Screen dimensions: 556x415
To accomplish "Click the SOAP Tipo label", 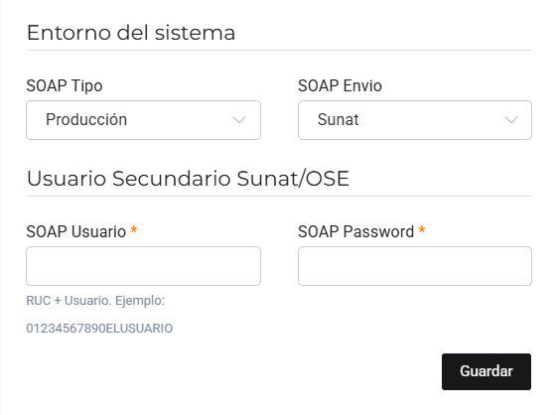I will coord(65,86).
